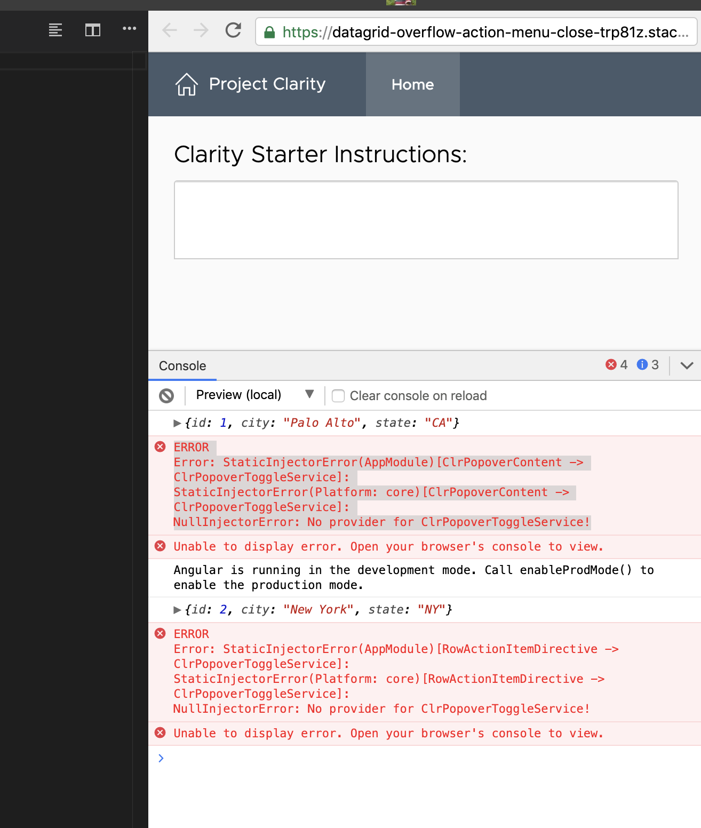Reload the preview page
Screen dimensions: 701x828
(233, 30)
